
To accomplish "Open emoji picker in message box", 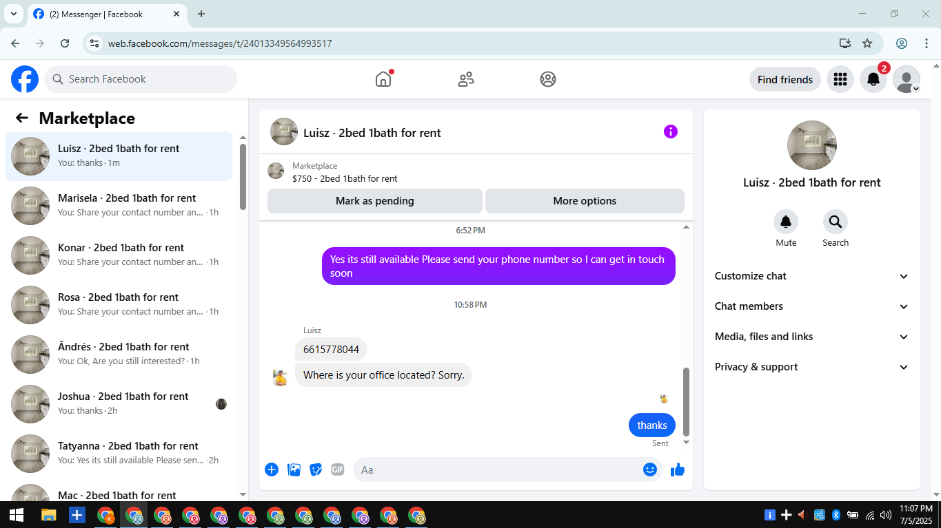I will (x=650, y=469).
